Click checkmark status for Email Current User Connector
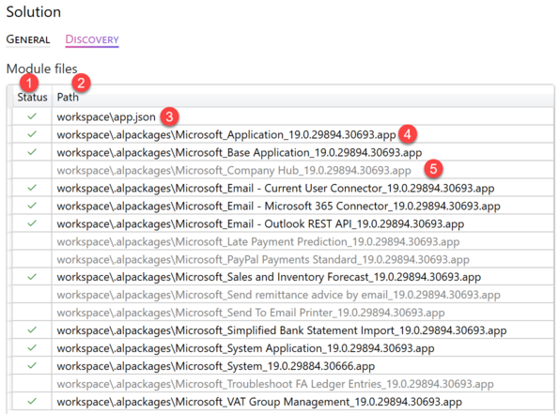This screenshot has height=414, width=559. tap(32, 188)
